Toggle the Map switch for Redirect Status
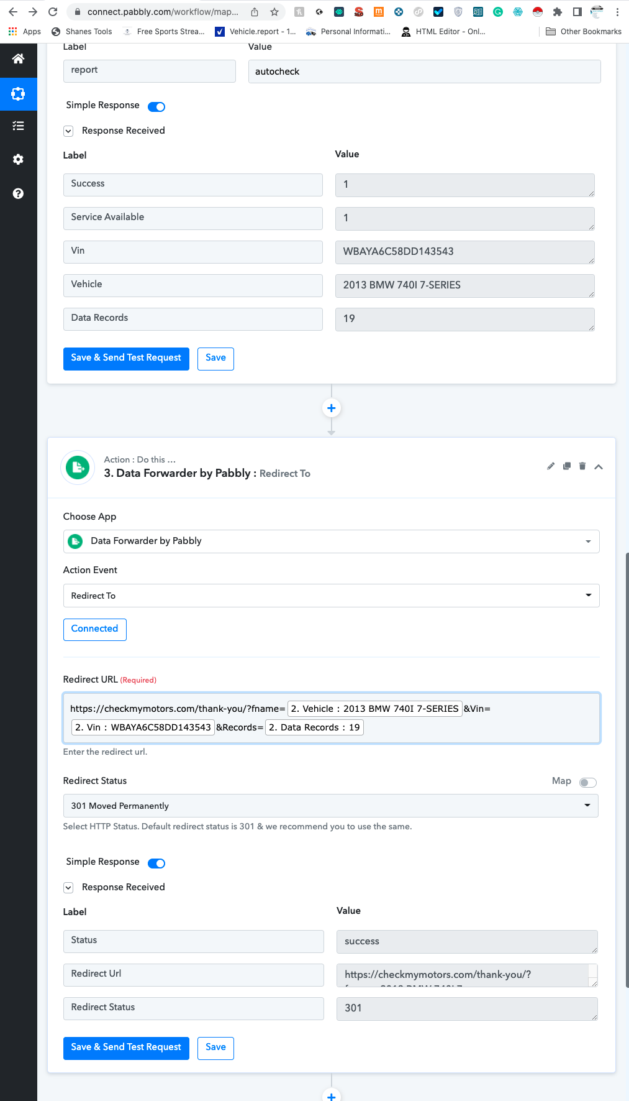 coord(588,783)
